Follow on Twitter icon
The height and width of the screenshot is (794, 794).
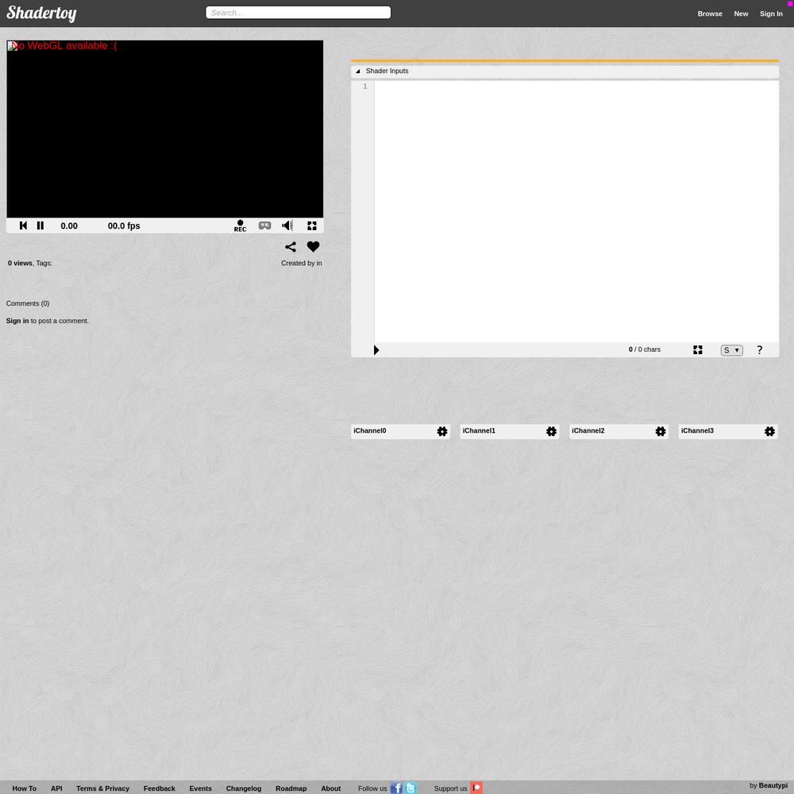pos(410,788)
